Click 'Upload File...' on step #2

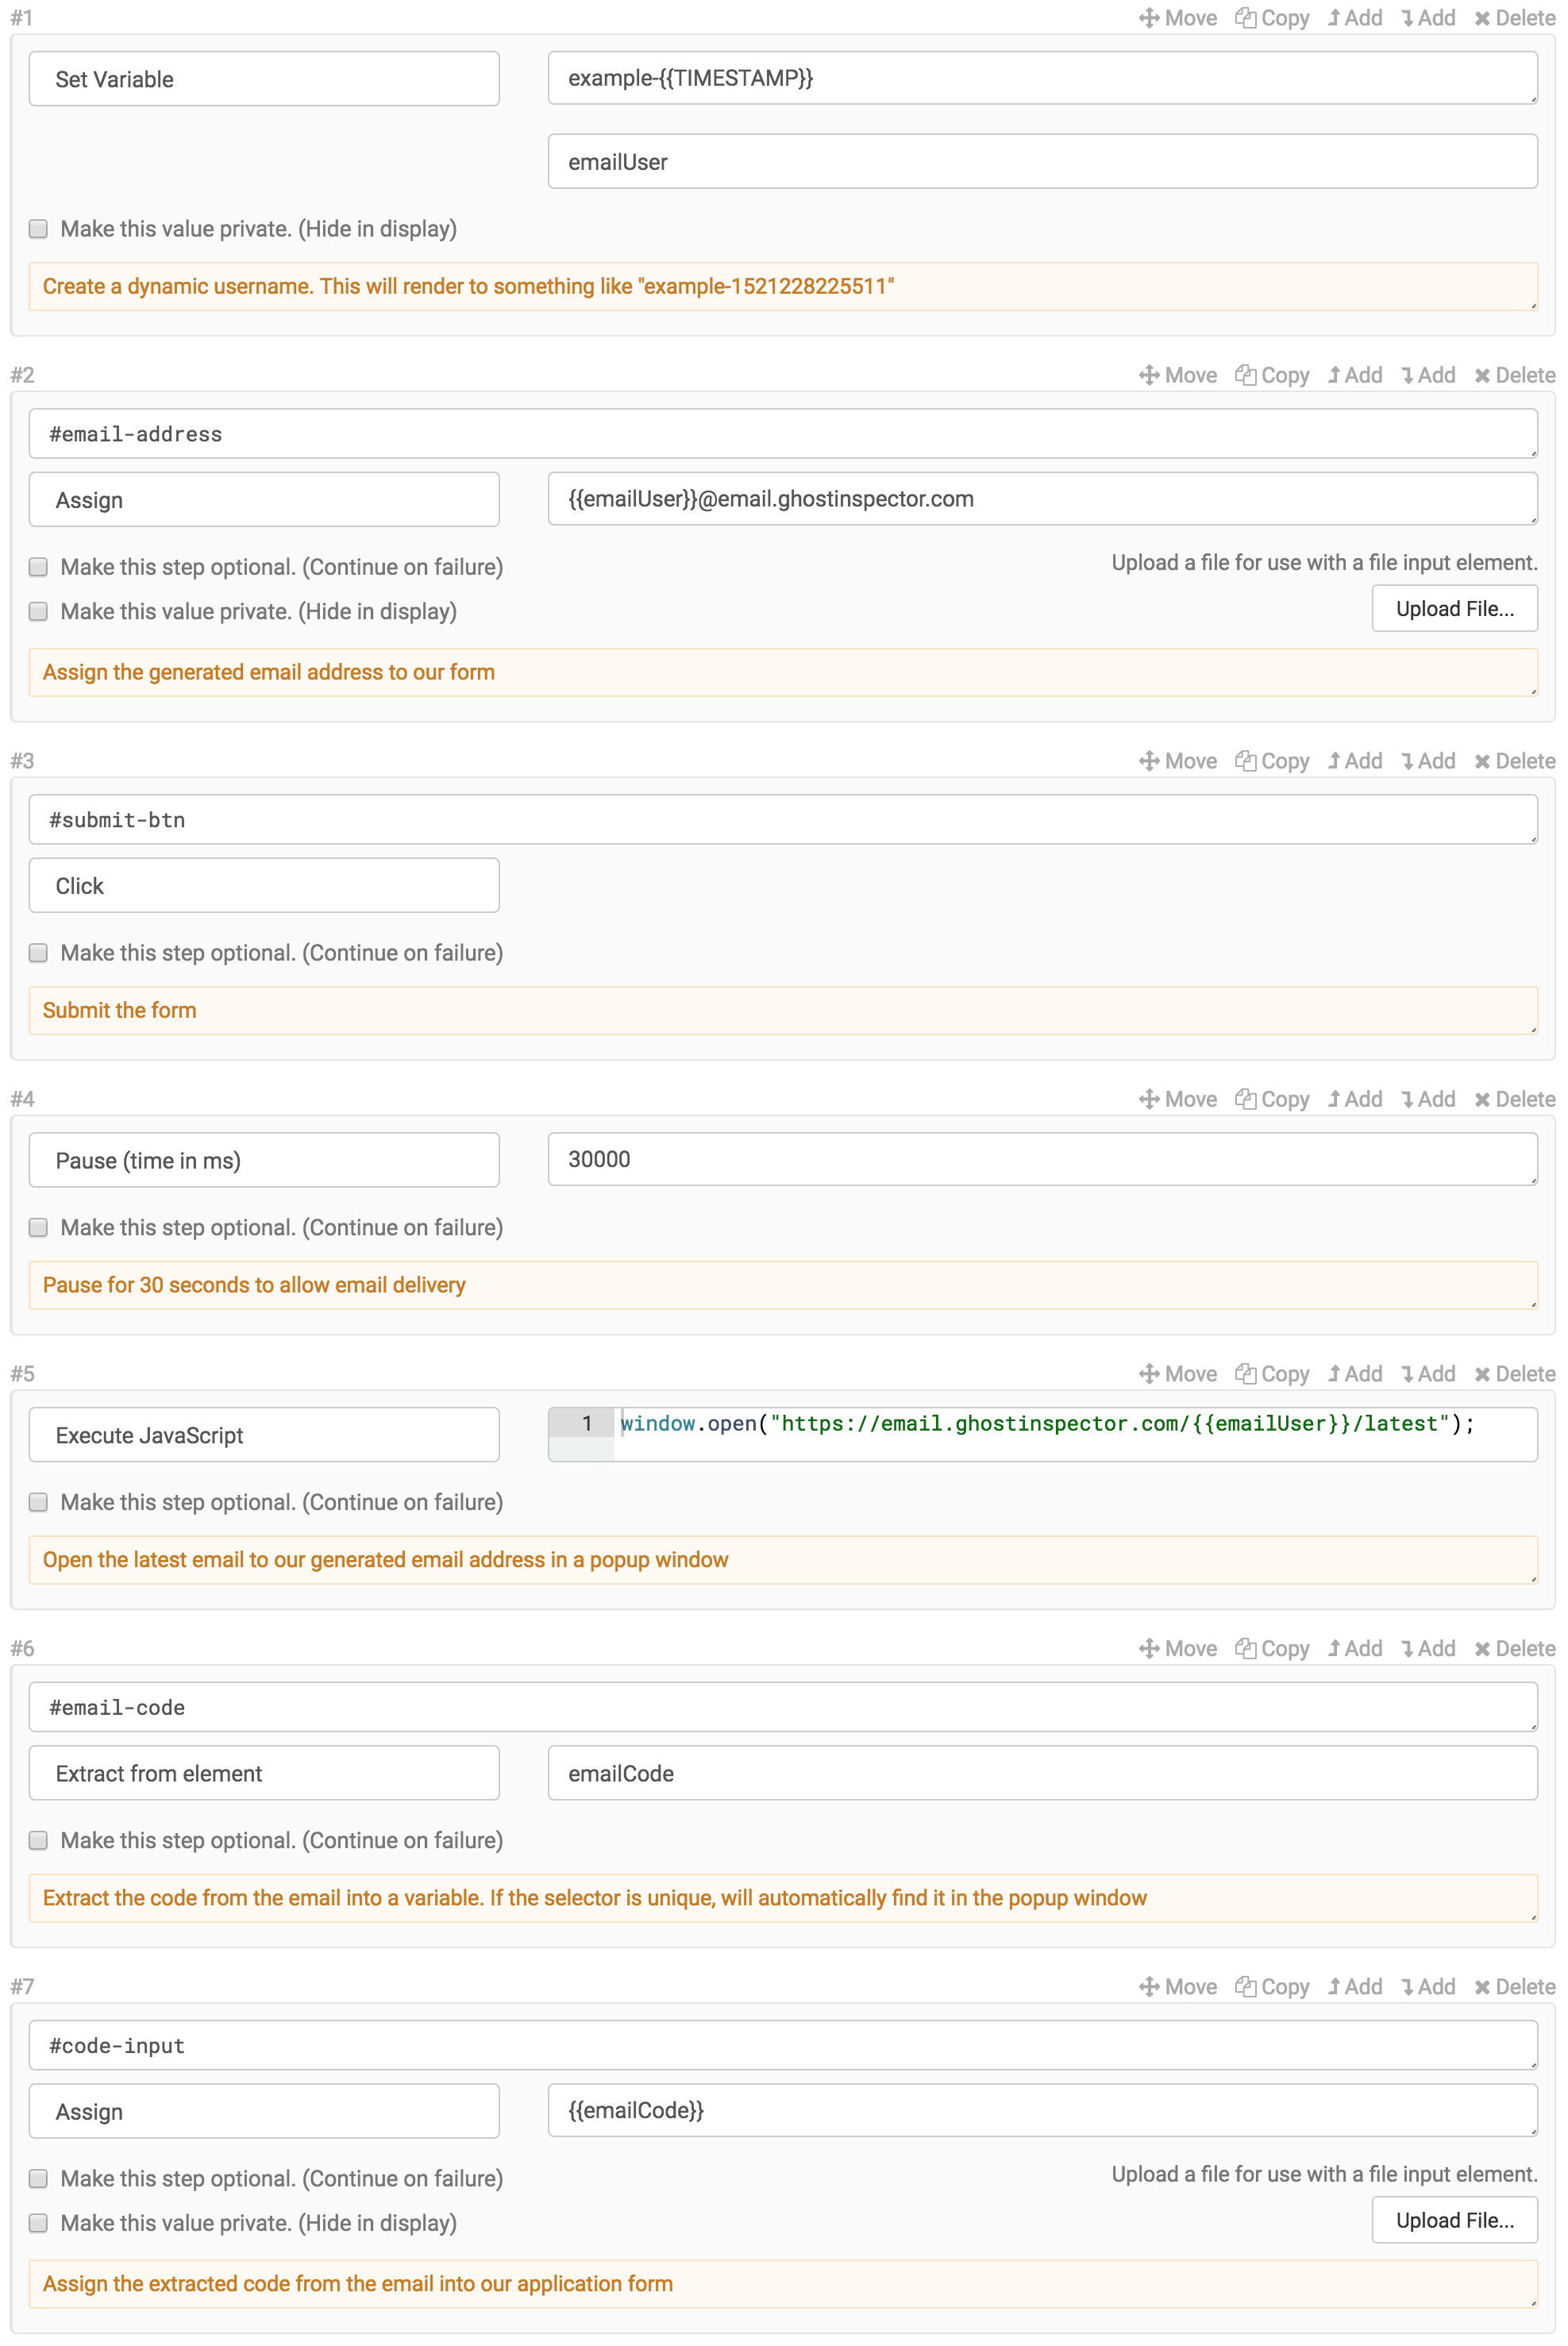click(x=1455, y=608)
